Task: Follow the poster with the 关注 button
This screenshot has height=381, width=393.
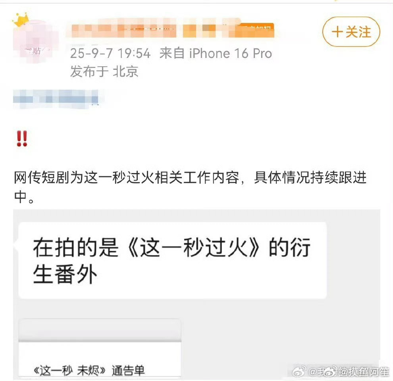Action: [x=351, y=32]
